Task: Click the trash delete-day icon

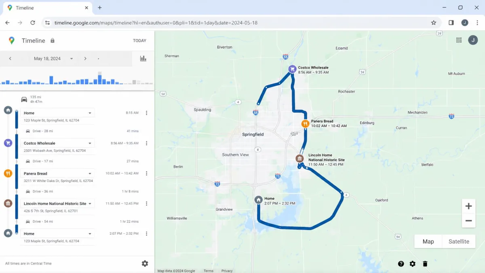Action: (425, 264)
